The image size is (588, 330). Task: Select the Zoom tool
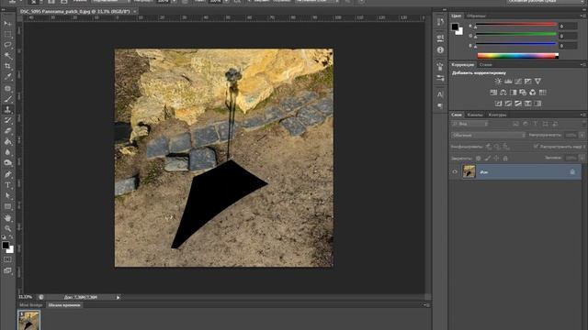[x=7, y=228]
